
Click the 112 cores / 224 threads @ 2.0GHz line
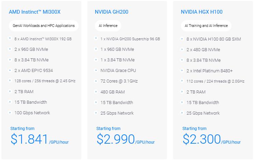click(215, 81)
